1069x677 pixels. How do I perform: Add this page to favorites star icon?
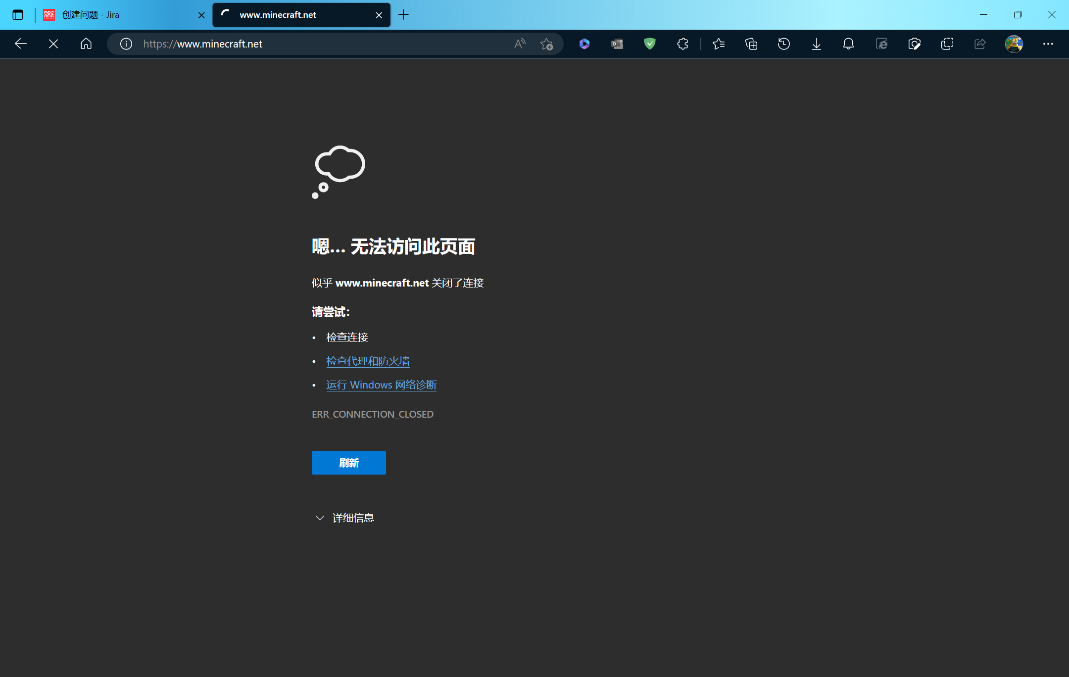[546, 44]
